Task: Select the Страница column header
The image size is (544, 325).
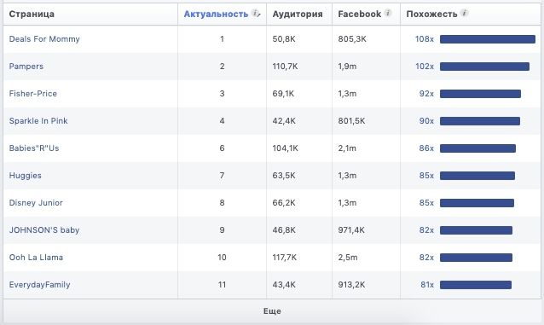Action: point(32,15)
